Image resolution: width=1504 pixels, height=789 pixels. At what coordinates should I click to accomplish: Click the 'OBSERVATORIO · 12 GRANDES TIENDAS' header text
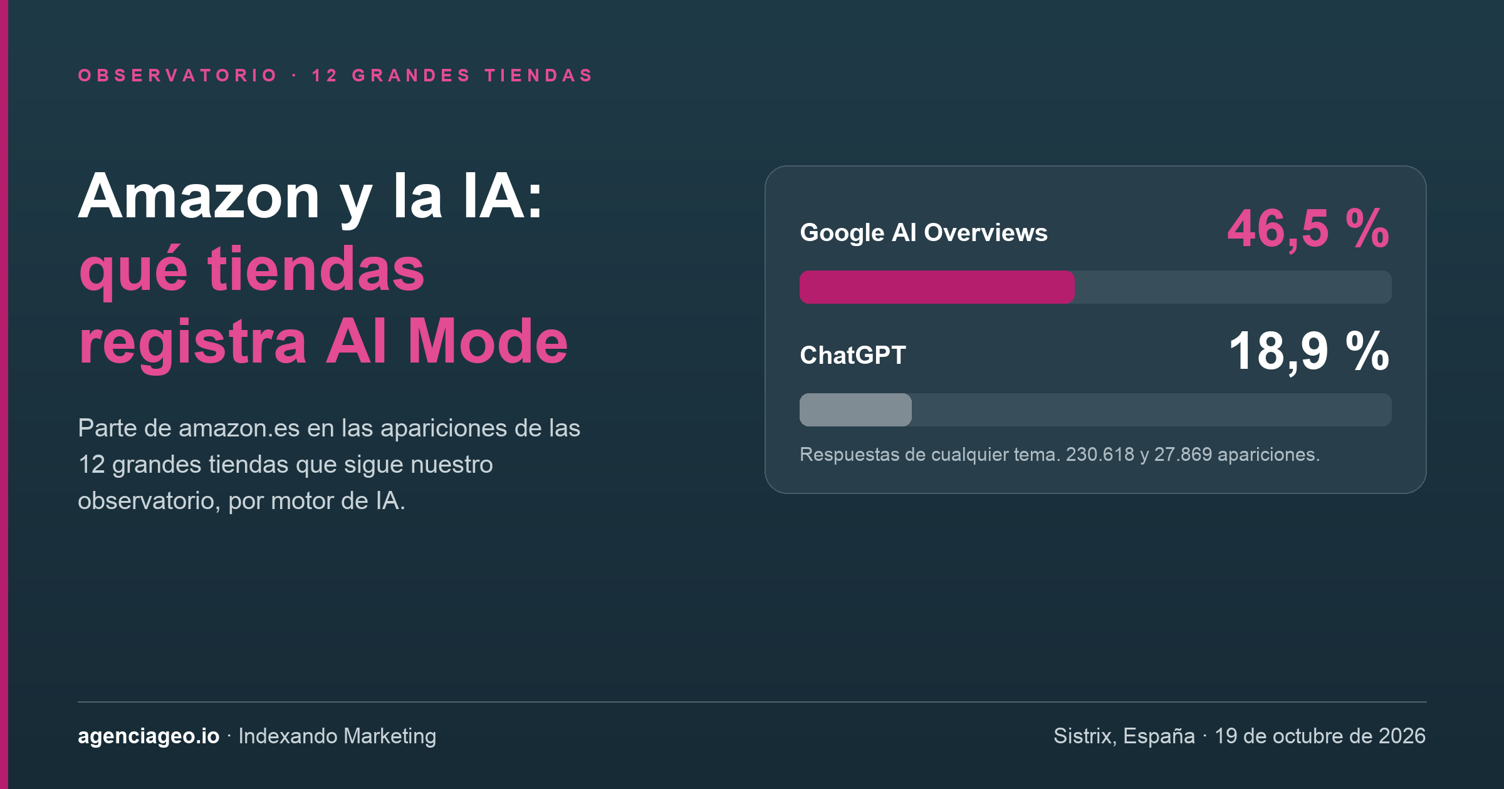coord(335,76)
